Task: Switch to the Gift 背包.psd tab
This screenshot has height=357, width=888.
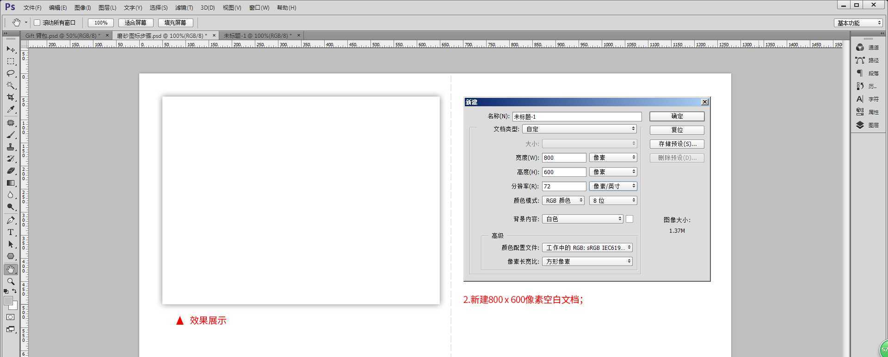Action: (x=62, y=36)
